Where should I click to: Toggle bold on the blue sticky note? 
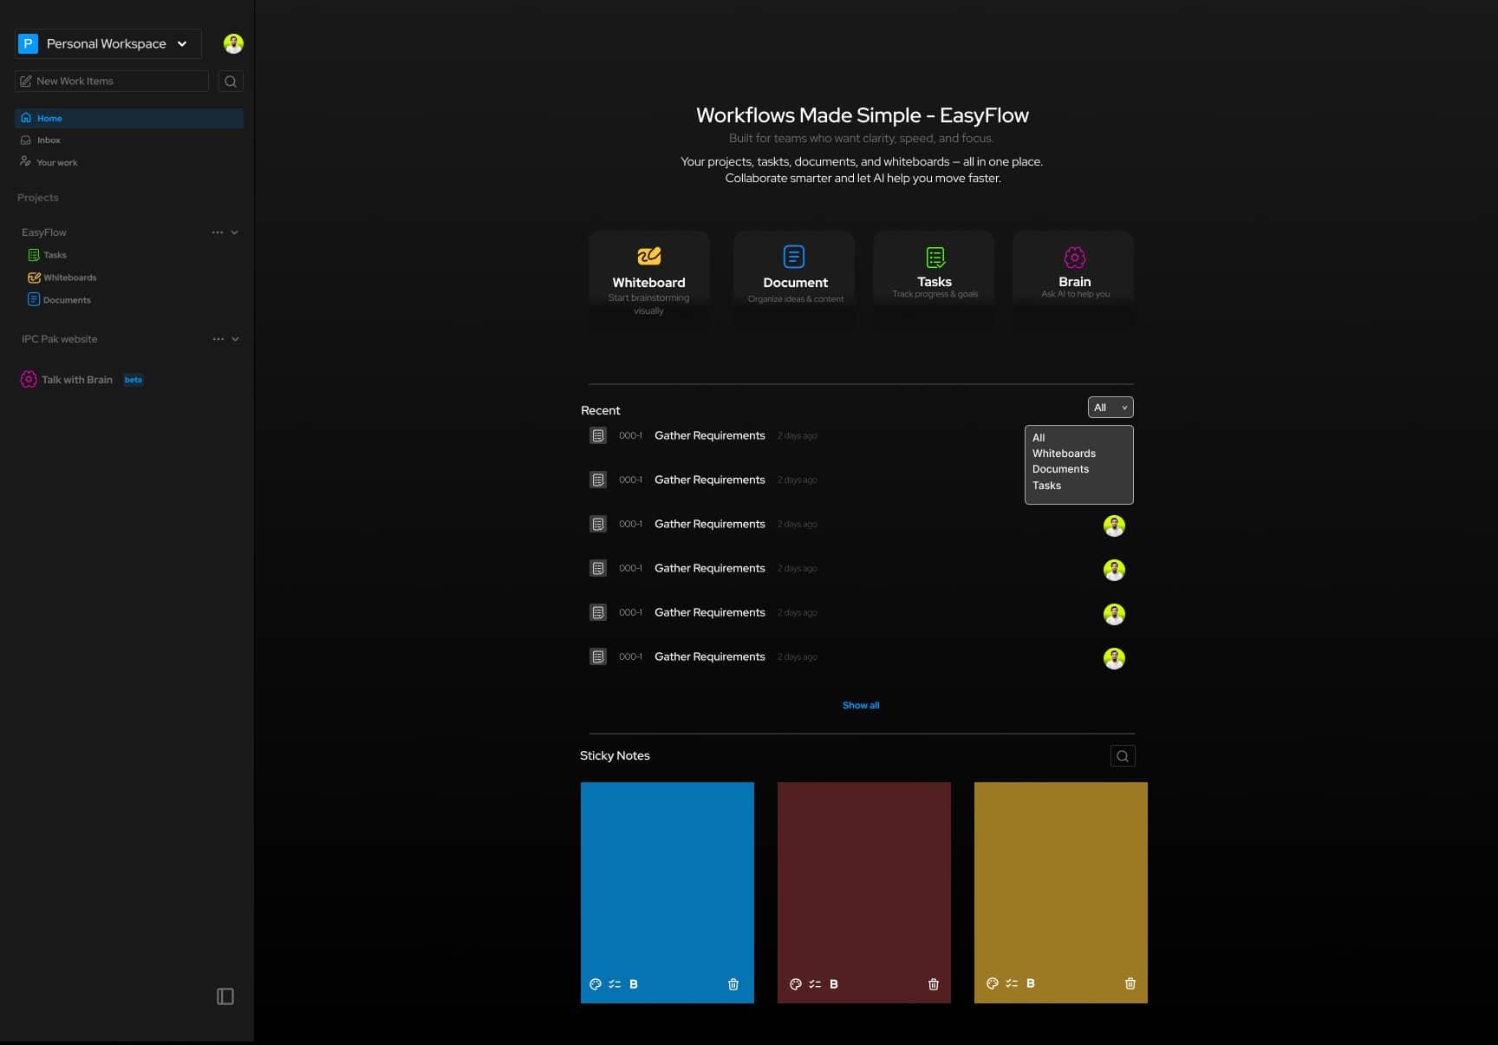[634, 984]
